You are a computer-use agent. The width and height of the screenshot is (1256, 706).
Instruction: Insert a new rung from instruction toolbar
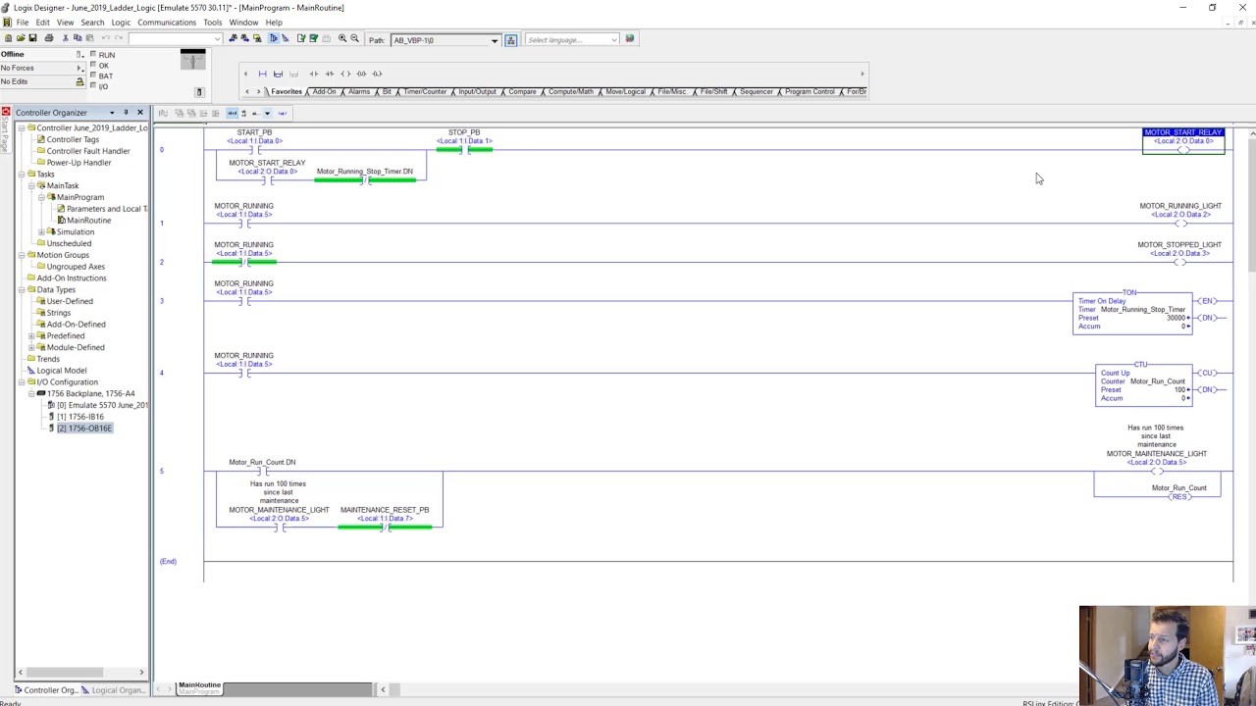[262, 74]
